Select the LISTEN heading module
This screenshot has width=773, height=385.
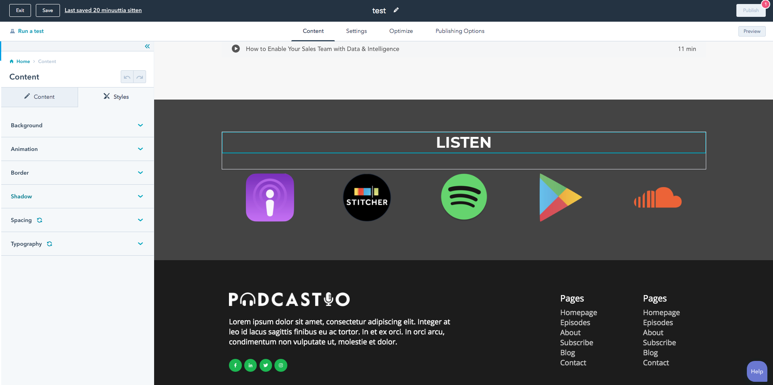tap(464, 143)
